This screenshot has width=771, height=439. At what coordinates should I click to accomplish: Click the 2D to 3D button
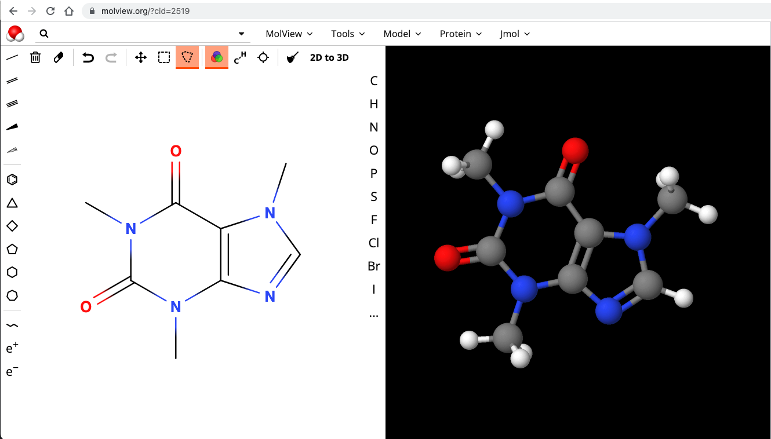pos(329,57)
